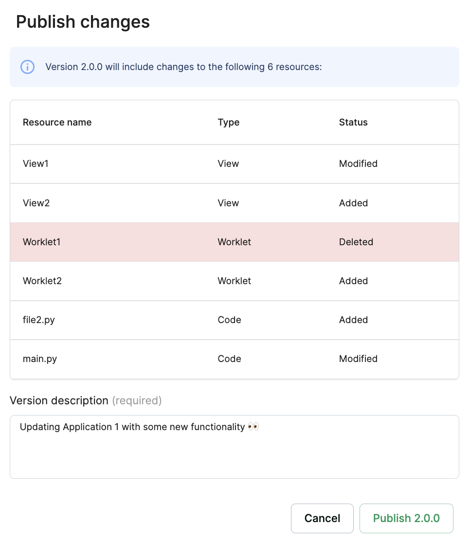Screen dimensions: 470x543
Task: Click the Modified status in View1 row
Action: click(x=358, y=163)
